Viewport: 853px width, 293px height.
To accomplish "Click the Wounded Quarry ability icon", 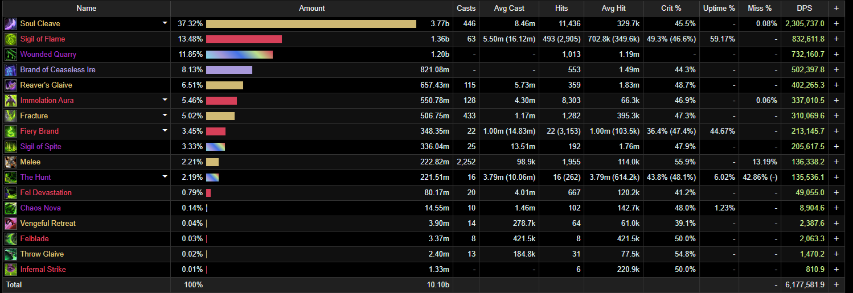I will coord(11,55).
